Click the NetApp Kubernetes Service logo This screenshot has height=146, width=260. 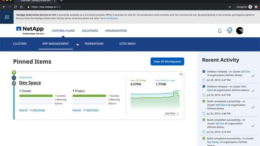[x=30, y=30]
